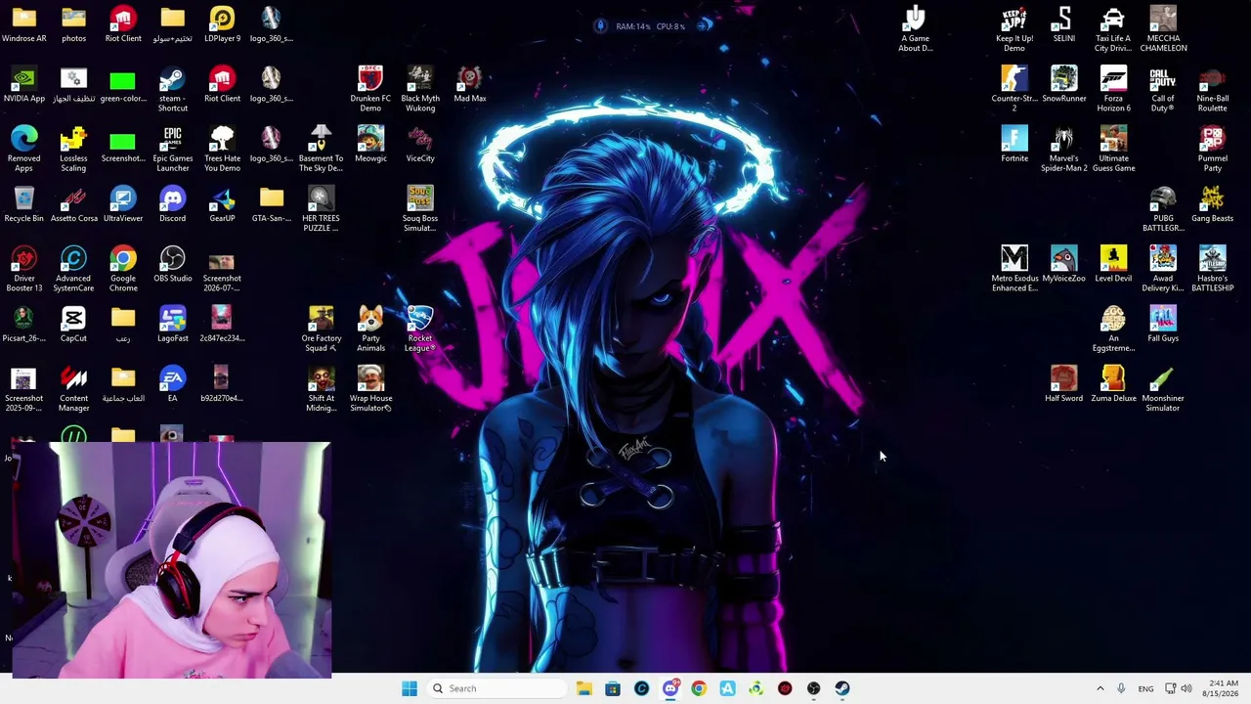The image size is (1251, 704).
Task: Open Zuma Deluxe
Action: tap(1113, 383)
